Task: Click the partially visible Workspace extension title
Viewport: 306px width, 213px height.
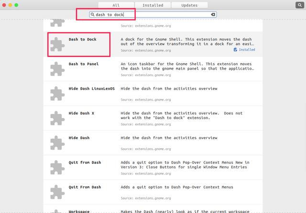Action: [79, 212]
